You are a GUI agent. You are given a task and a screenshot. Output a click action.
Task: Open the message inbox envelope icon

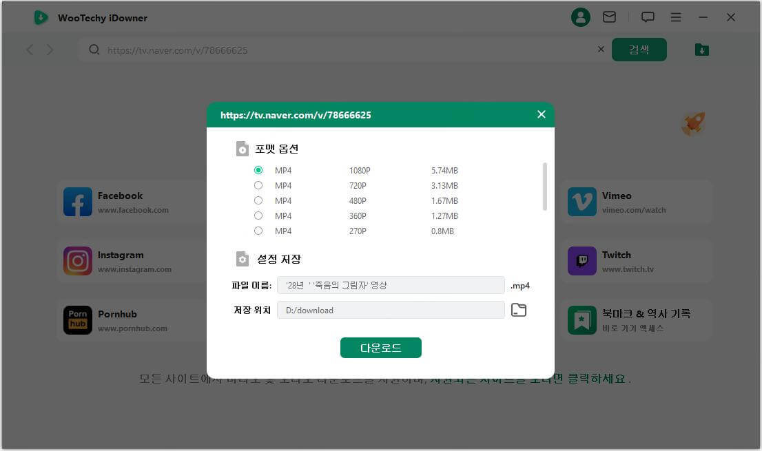coord(610,17)
